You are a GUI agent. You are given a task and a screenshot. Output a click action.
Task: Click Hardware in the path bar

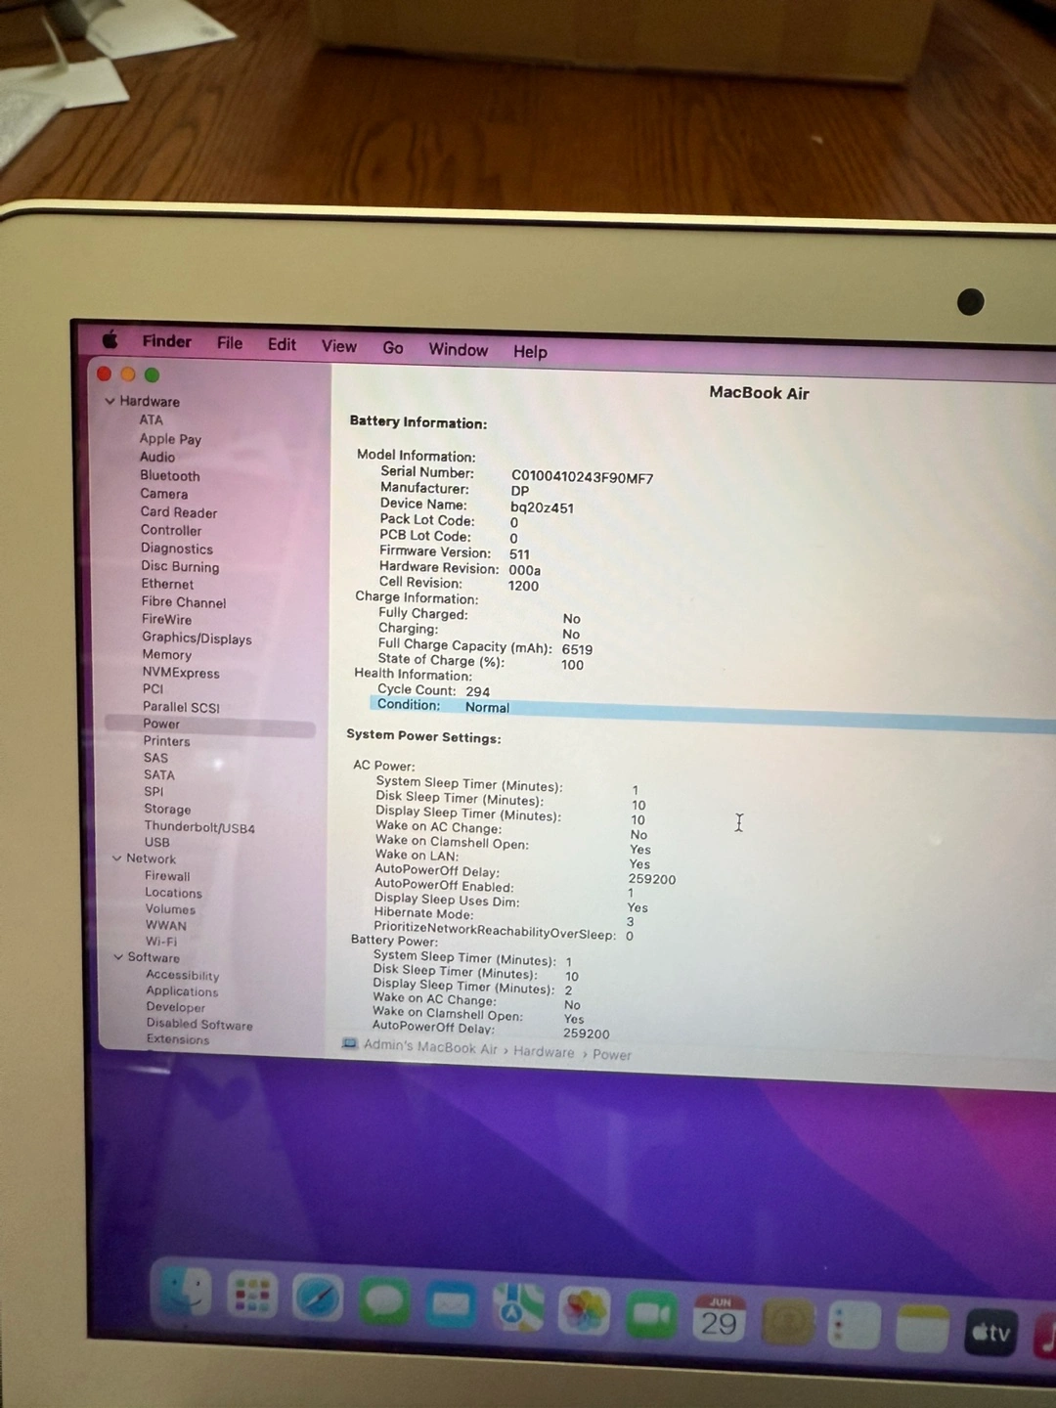[x=544, y=1052]
